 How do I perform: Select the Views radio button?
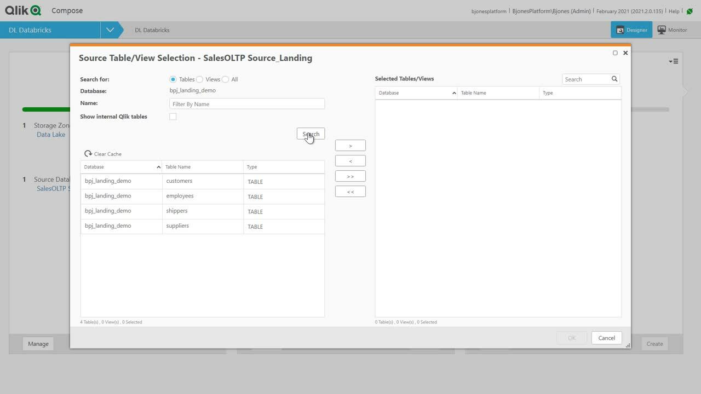[199, 79]
